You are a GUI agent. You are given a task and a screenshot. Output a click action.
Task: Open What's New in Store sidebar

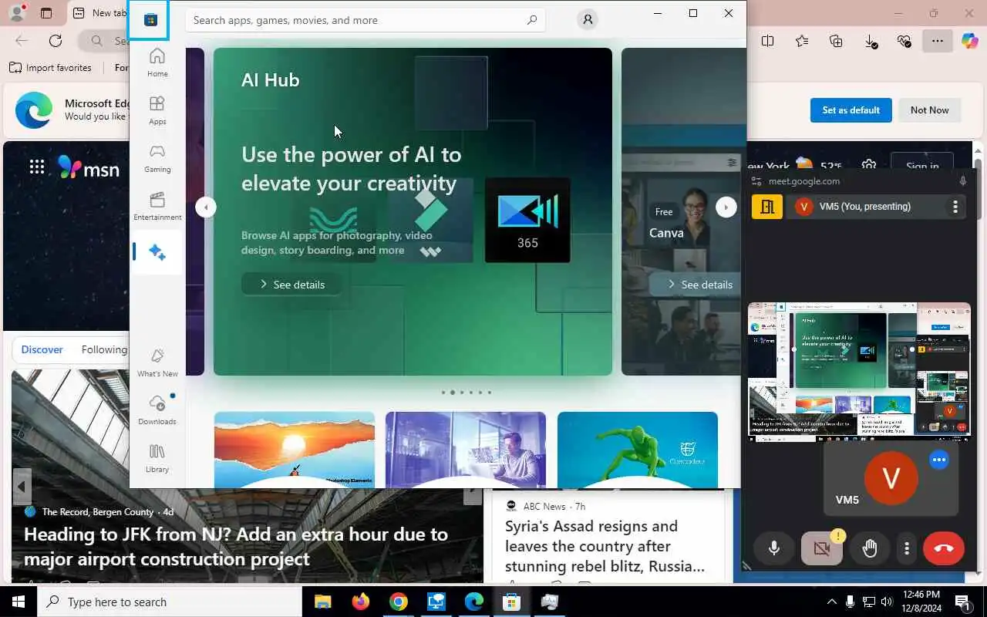coord(157,362)
